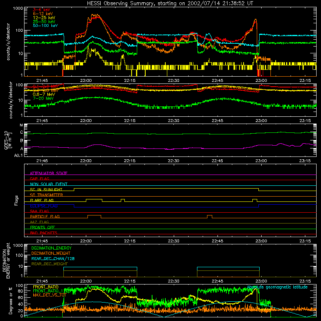Click the Absolute geomagnetic latitude label
This screenshot has height=321, width=321.
pyautogui.click(x=277, y=287)
